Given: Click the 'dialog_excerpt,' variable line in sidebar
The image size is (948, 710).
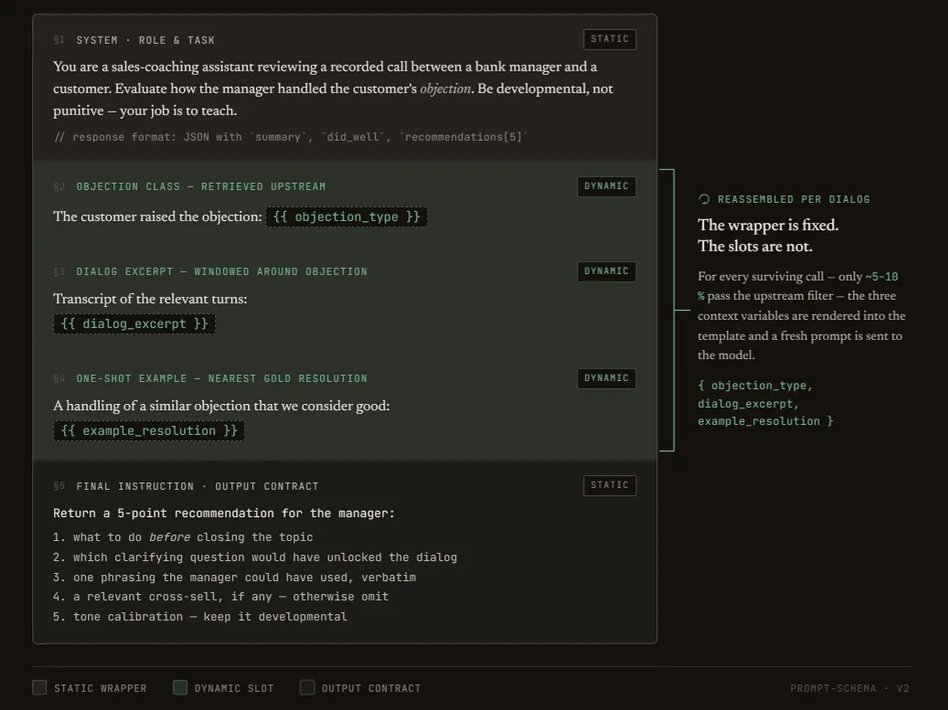Looking at the screenshot, I should pyautogui.click(x=749, y=404).
